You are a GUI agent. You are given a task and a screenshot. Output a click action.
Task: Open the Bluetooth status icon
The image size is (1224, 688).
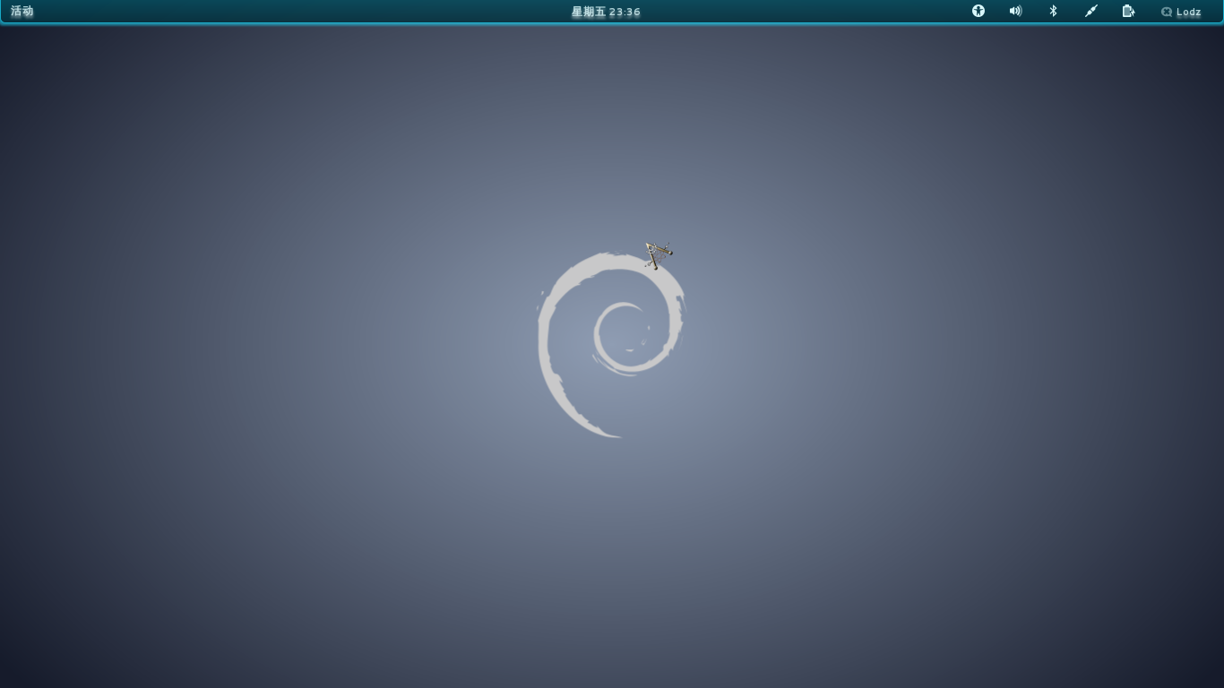tap(1054, 11)
